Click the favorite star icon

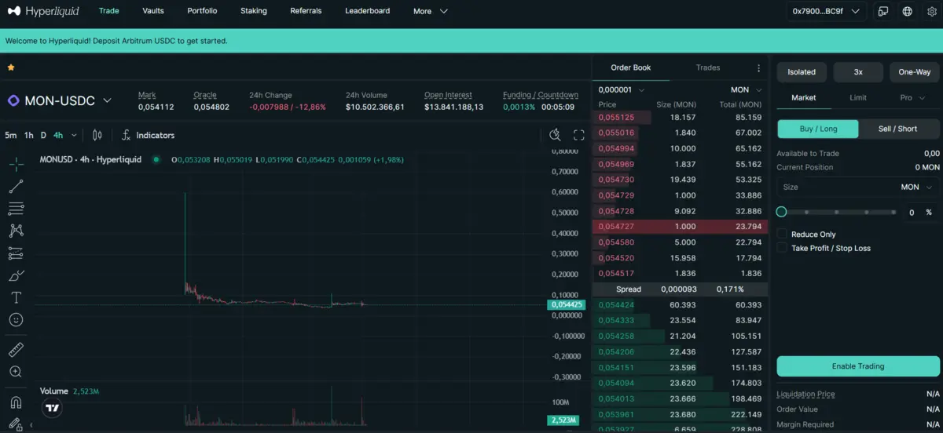[x=11, y=67]
